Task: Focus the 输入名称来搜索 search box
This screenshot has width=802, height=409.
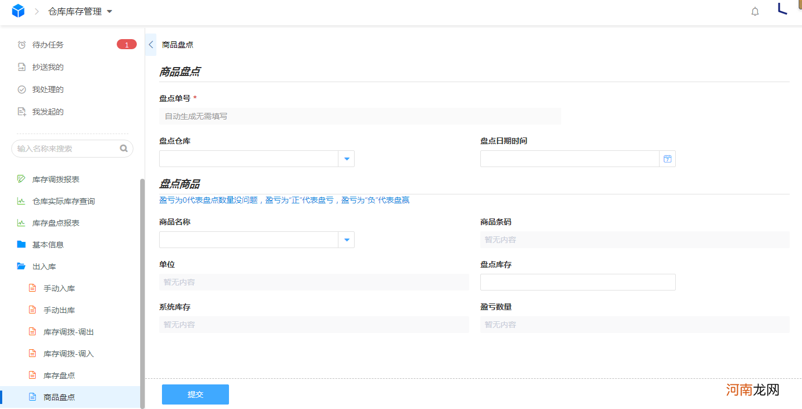Action: pos(72,149)
